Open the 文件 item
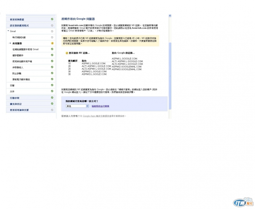The width and height of the screenshot is (255, 209). 12,92
